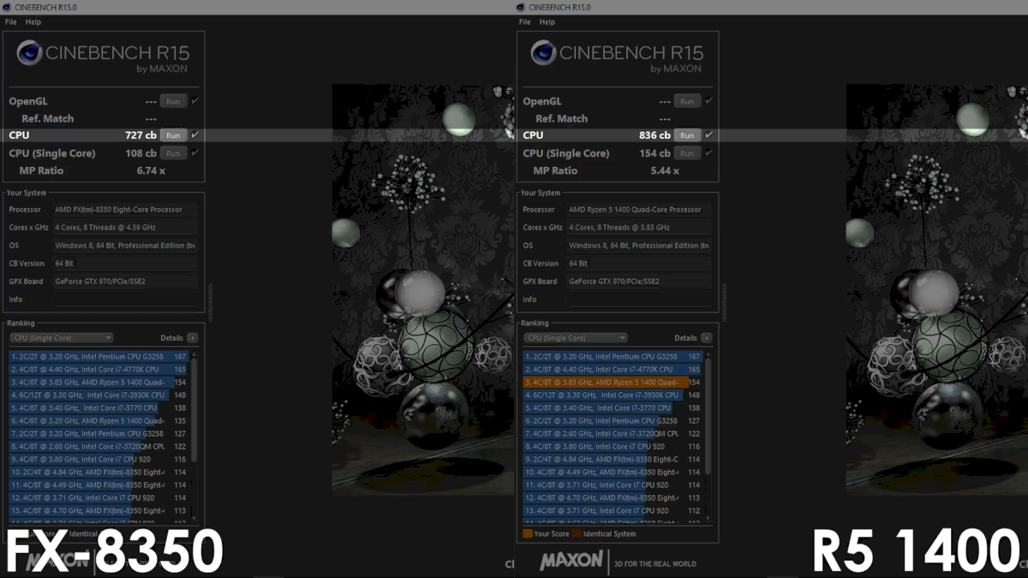1028x578 pixels.
Task: Open the CPU (Single Core) ranking dropdown in R5 1400 window
Action: coord(576,338)
